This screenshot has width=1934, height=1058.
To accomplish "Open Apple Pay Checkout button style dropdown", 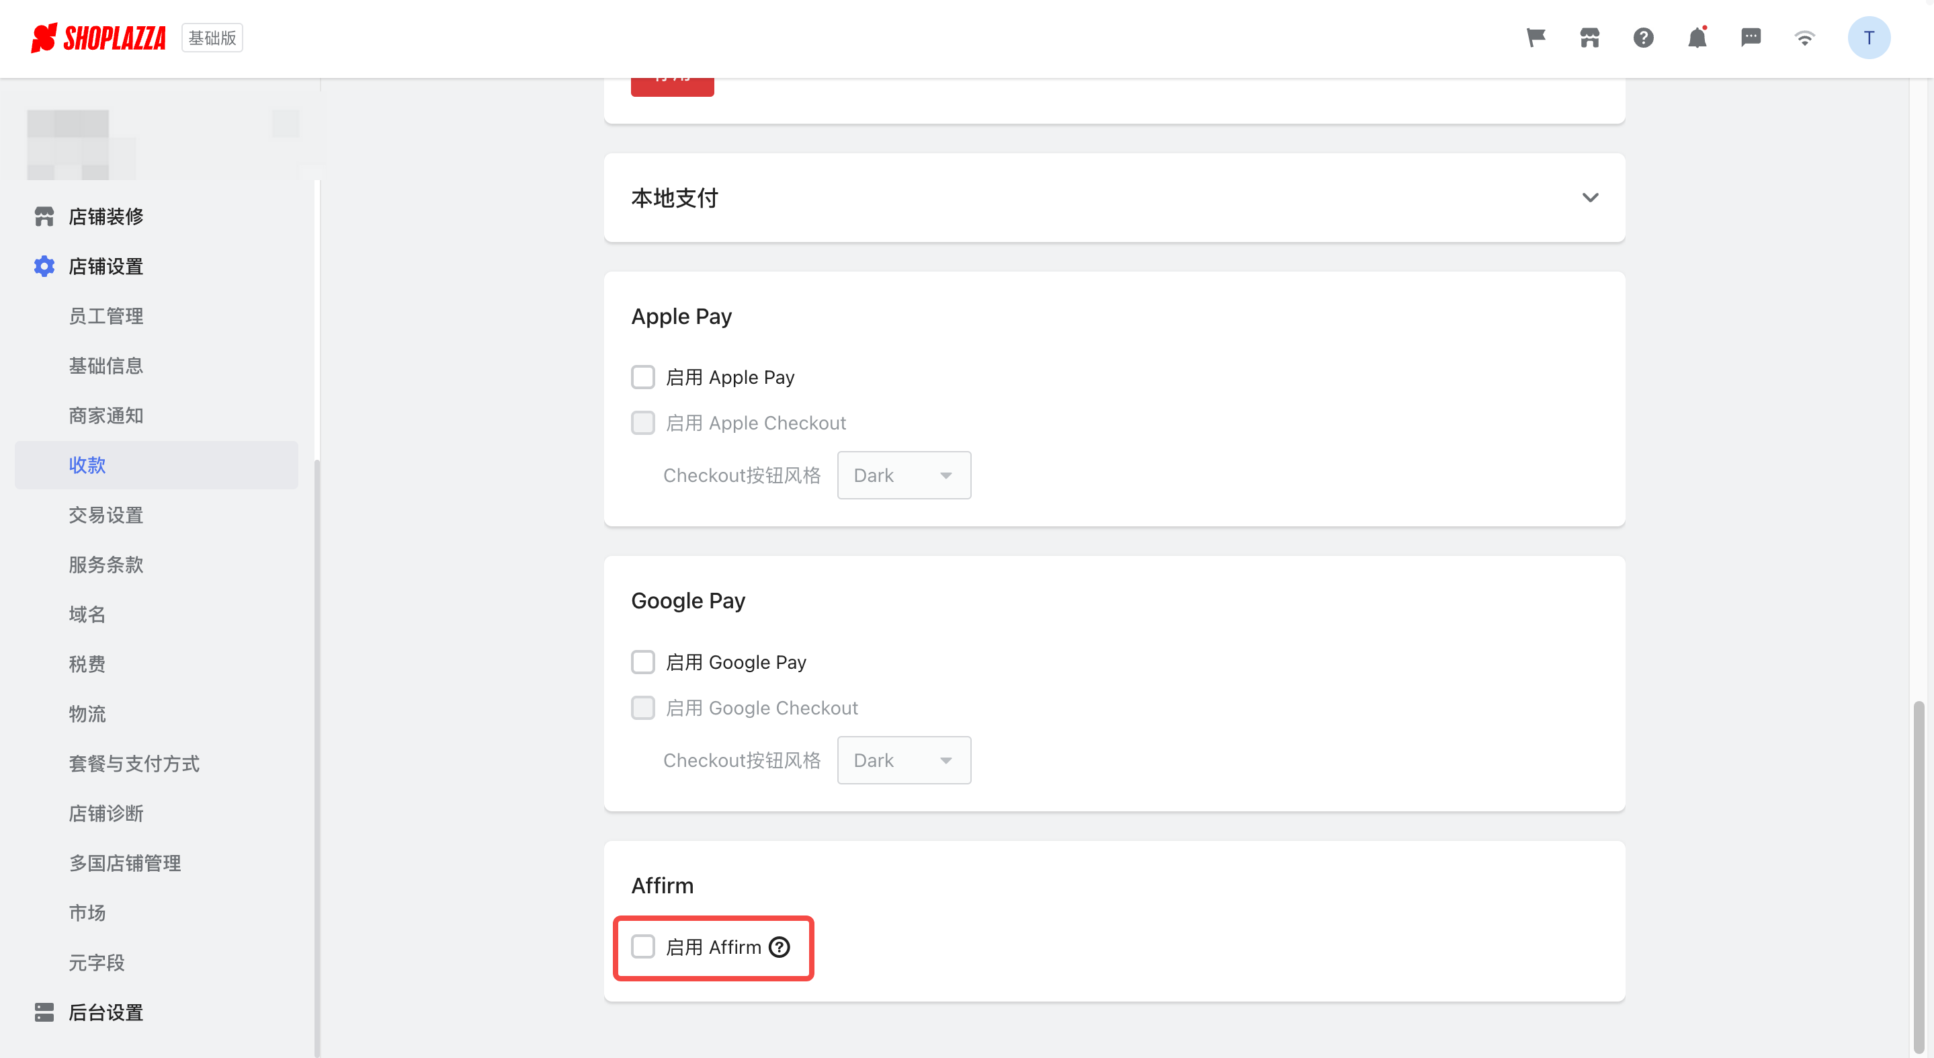I will [x=904, y=475].
